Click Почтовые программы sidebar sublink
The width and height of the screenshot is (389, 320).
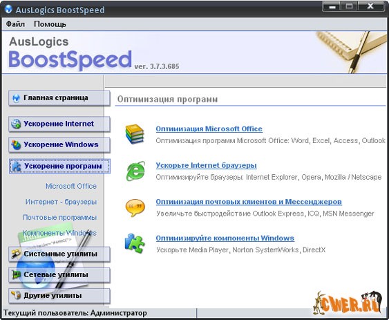(x=60, y=217)
